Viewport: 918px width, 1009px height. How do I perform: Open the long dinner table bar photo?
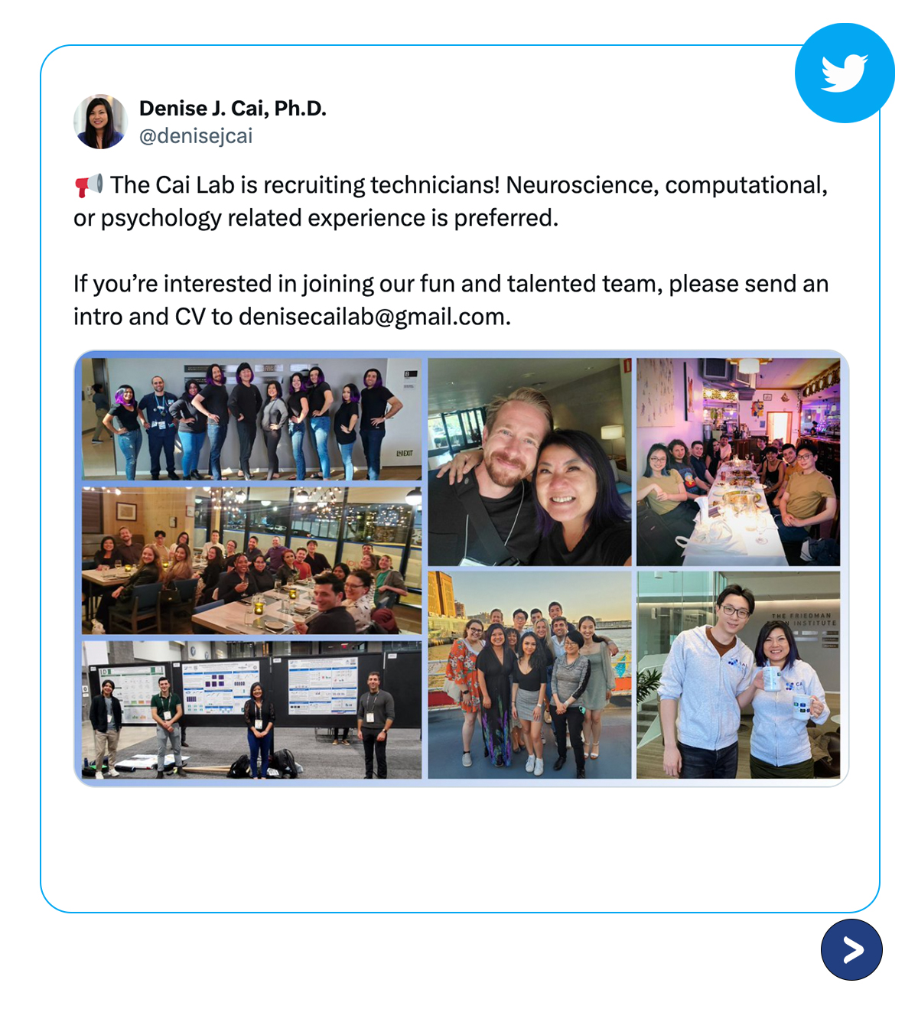[x=738, y=462]
